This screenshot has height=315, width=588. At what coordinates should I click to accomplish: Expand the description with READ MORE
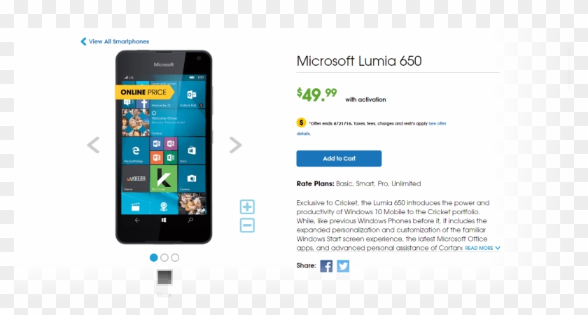coord(479,248)
